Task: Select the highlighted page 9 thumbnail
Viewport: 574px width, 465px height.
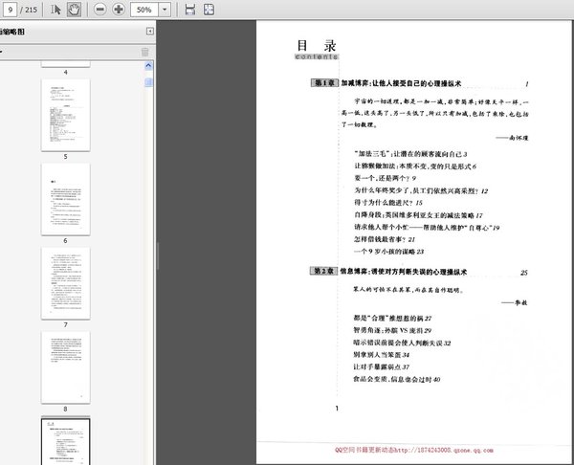Action: [x=65, y=441]
